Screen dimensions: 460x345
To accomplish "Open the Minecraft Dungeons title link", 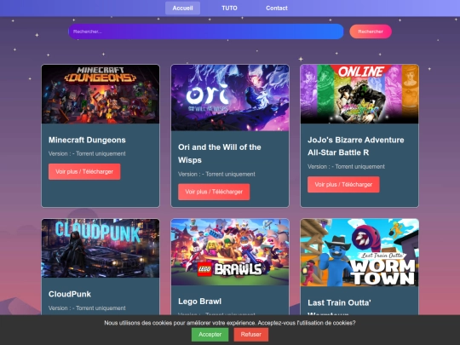I will point(87,140).
